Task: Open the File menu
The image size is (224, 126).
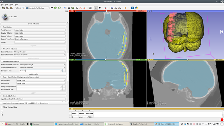Action: 2,5
